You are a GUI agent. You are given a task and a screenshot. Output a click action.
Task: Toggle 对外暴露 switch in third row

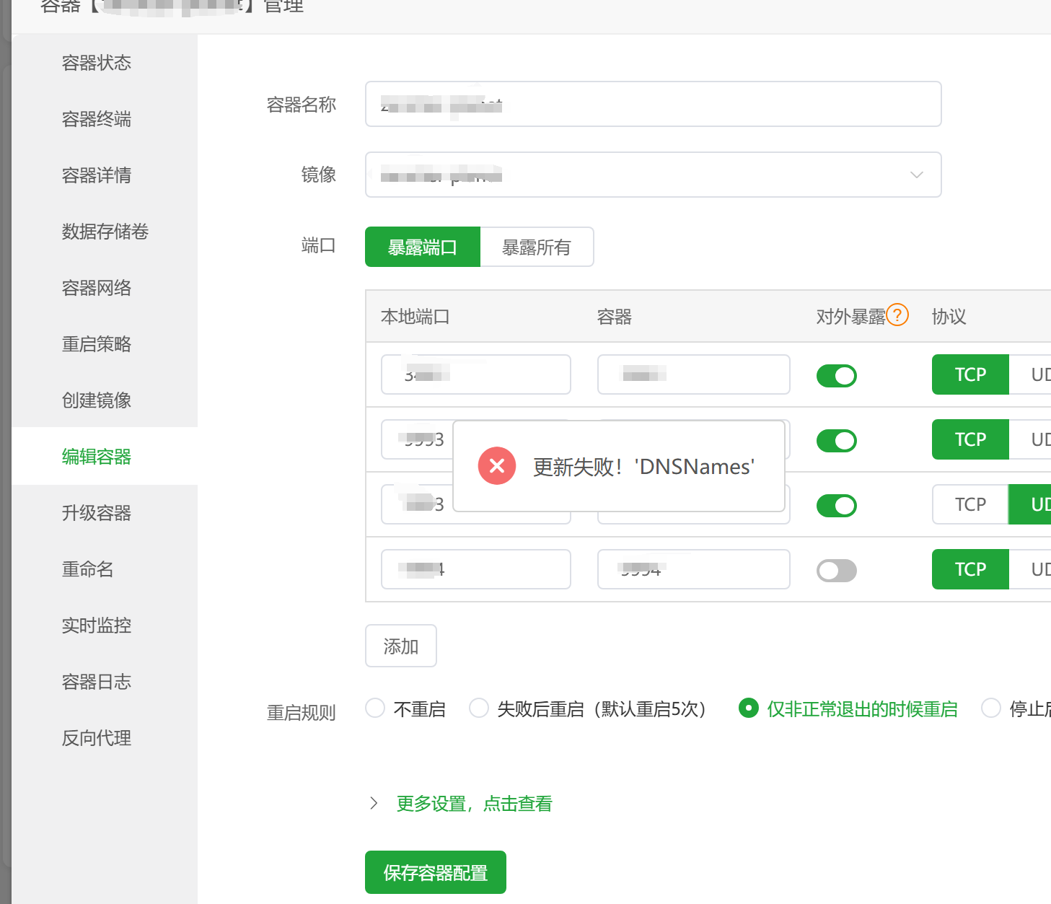pyautogui.click(x=837, y=506)
